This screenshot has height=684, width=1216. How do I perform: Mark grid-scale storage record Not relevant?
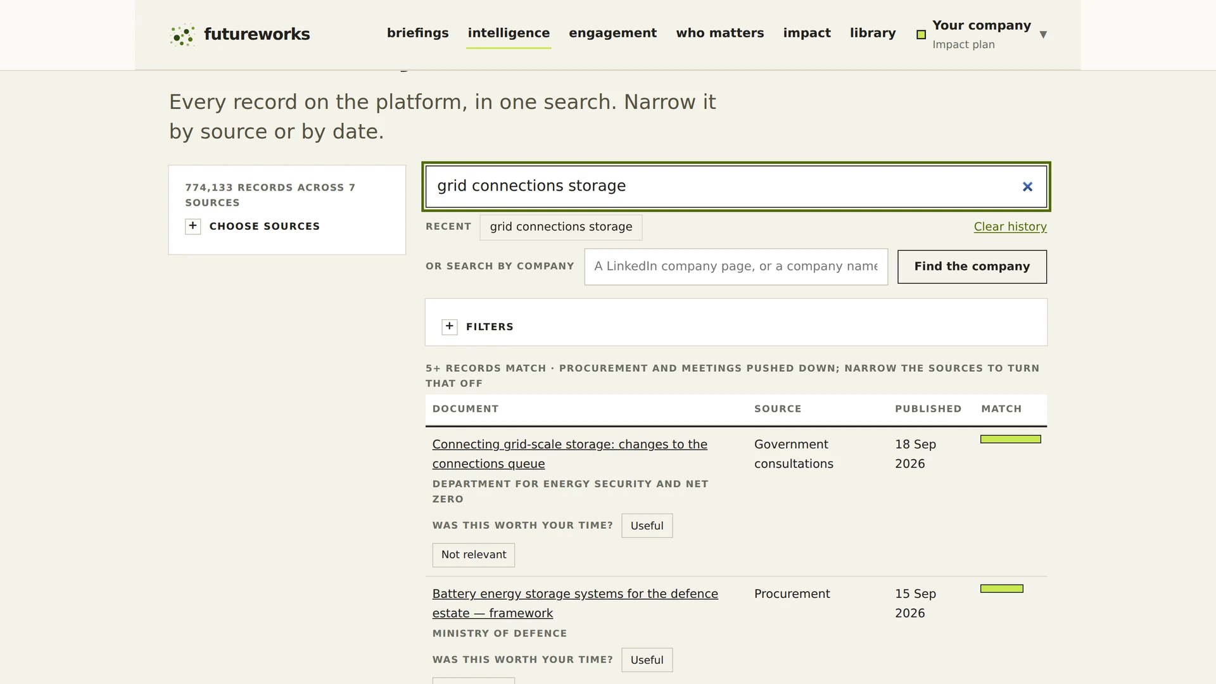(474, 555)
